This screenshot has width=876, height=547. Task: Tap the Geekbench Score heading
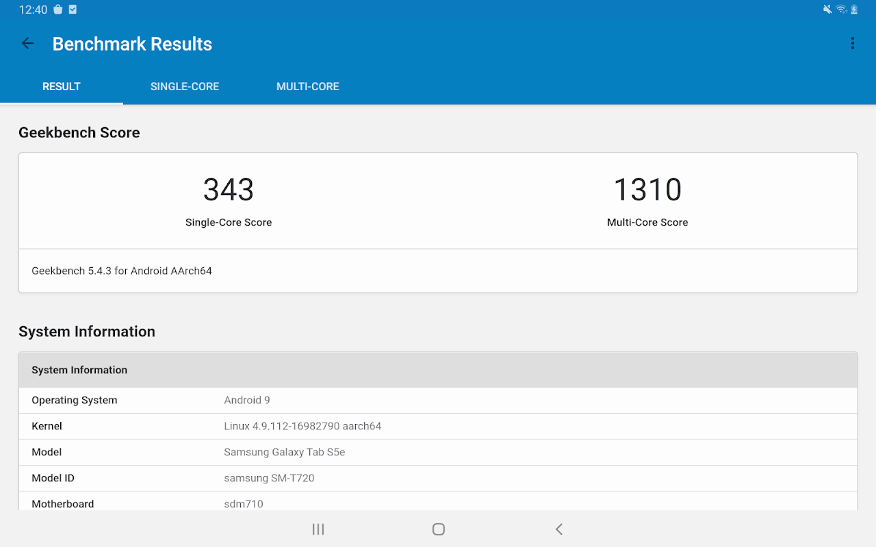click(79, 133)
